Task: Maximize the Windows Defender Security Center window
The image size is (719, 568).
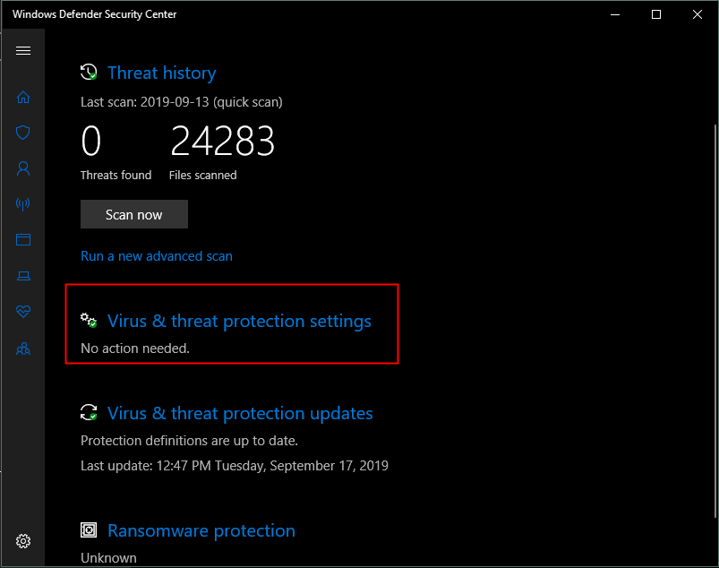Action: pos(656,14)
